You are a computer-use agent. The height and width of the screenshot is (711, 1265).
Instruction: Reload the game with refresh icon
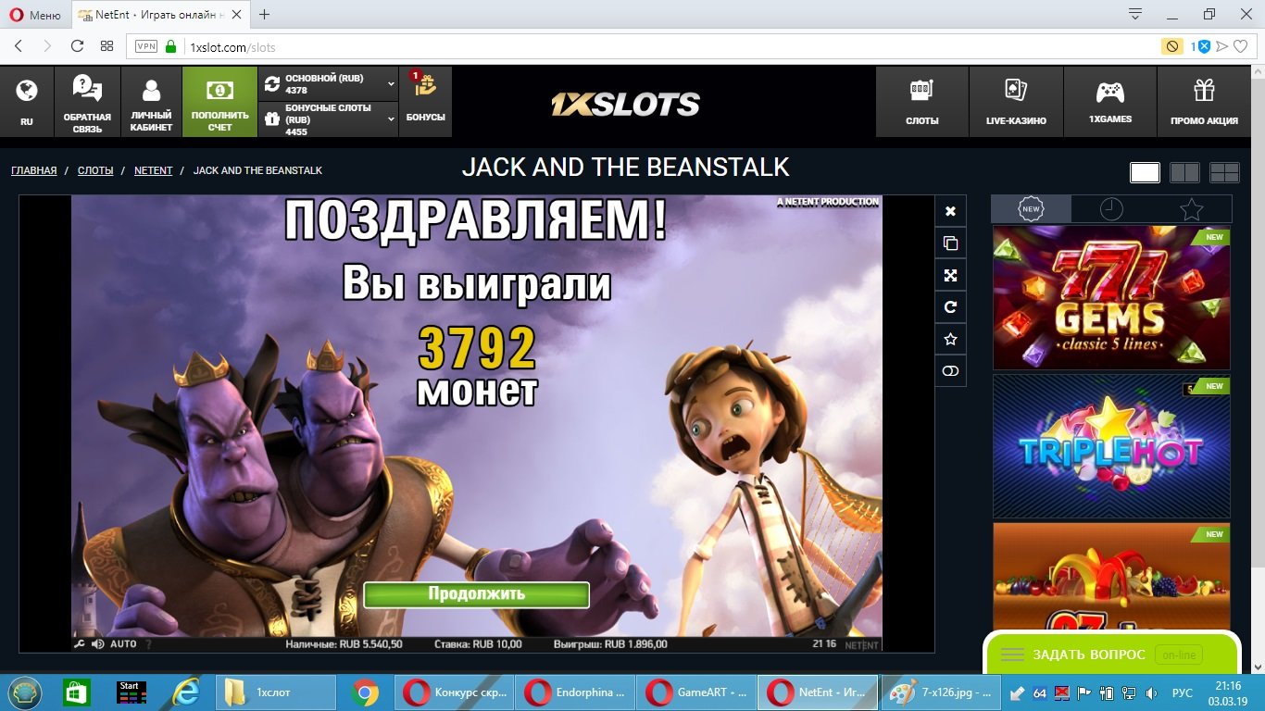coord(950,307)
